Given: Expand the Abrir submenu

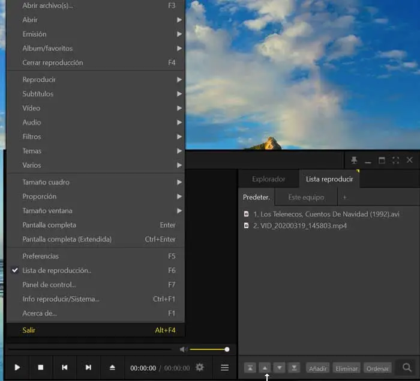Looking at the screenshot, I should (95, 20).
